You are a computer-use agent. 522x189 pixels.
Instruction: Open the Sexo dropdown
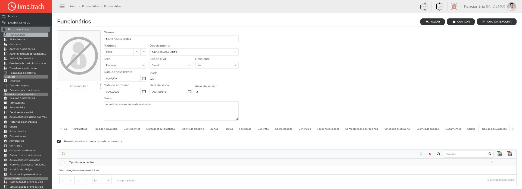tap(125, 65)
